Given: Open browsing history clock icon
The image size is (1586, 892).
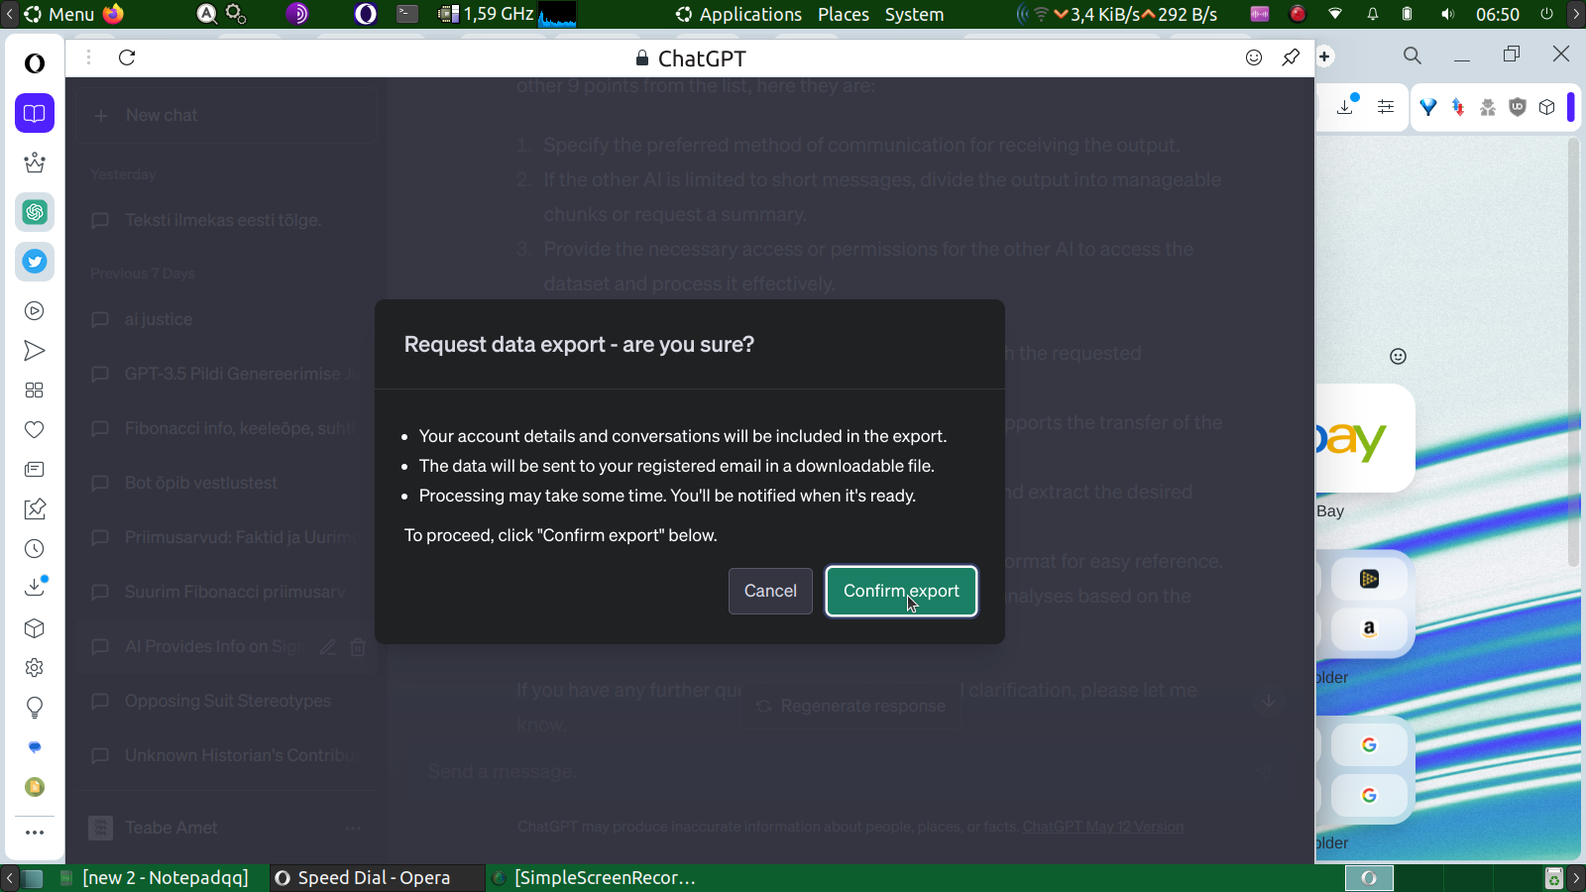Looking at the screenshot, I should pyautogui.click(x=35, y=549).
